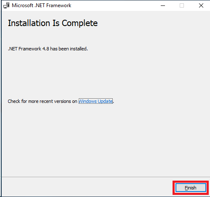Click the word "Framework" in the title bar

click(59, 5)
